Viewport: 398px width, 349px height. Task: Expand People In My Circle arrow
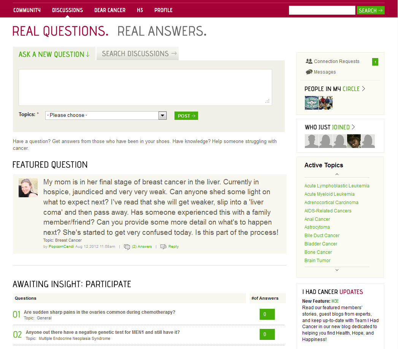click(363, 89)
